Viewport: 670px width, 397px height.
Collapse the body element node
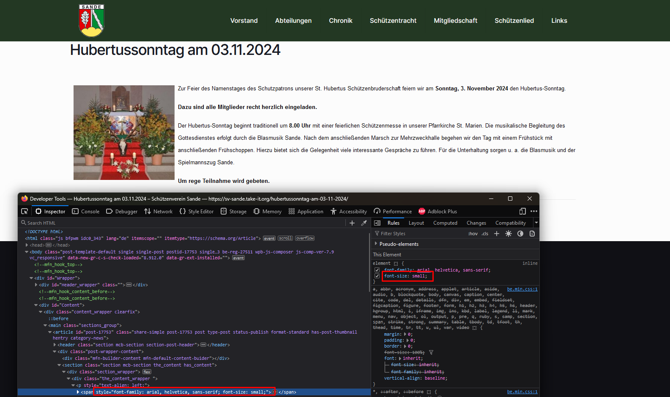pyautogui.click(x=27, y=252)
